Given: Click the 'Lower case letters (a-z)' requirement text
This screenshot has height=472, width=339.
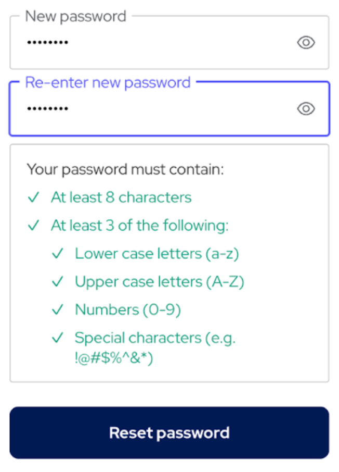Looking at the screenshot, I should (x=157, y=253).
